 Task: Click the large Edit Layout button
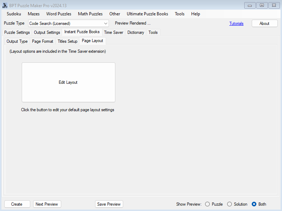68,82
